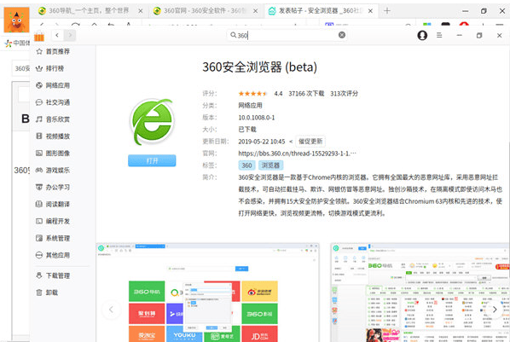Close the 360导航 browser tab

tap(140, 11)
